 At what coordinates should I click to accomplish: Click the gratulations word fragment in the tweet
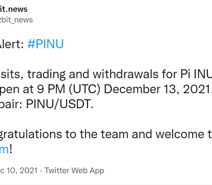31,135
